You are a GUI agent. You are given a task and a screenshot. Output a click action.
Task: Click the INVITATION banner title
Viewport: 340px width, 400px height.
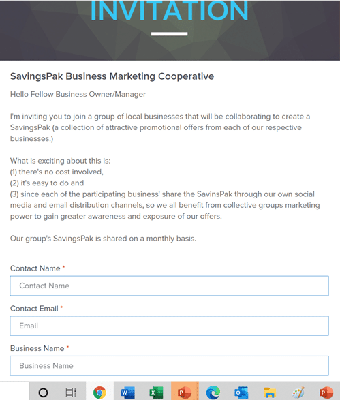point(169,11)
